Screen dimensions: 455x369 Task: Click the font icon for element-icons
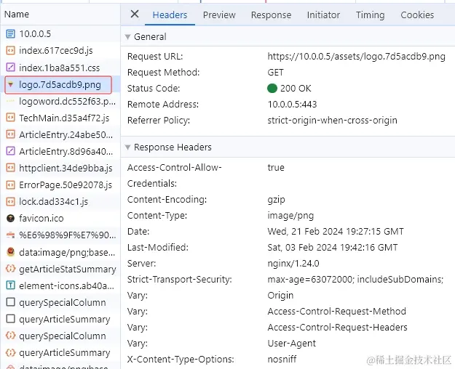[x=10, y=285]
